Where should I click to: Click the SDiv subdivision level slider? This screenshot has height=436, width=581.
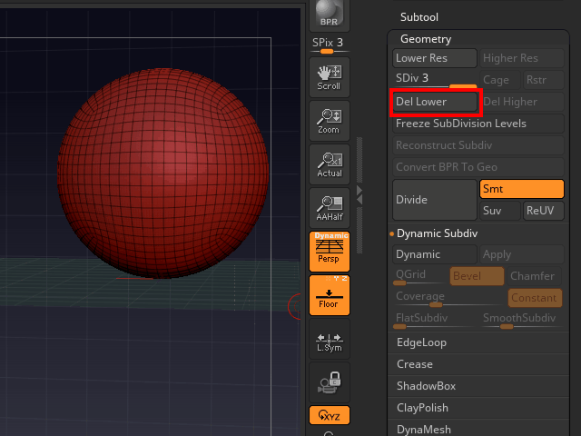click(x=434, y=78)
